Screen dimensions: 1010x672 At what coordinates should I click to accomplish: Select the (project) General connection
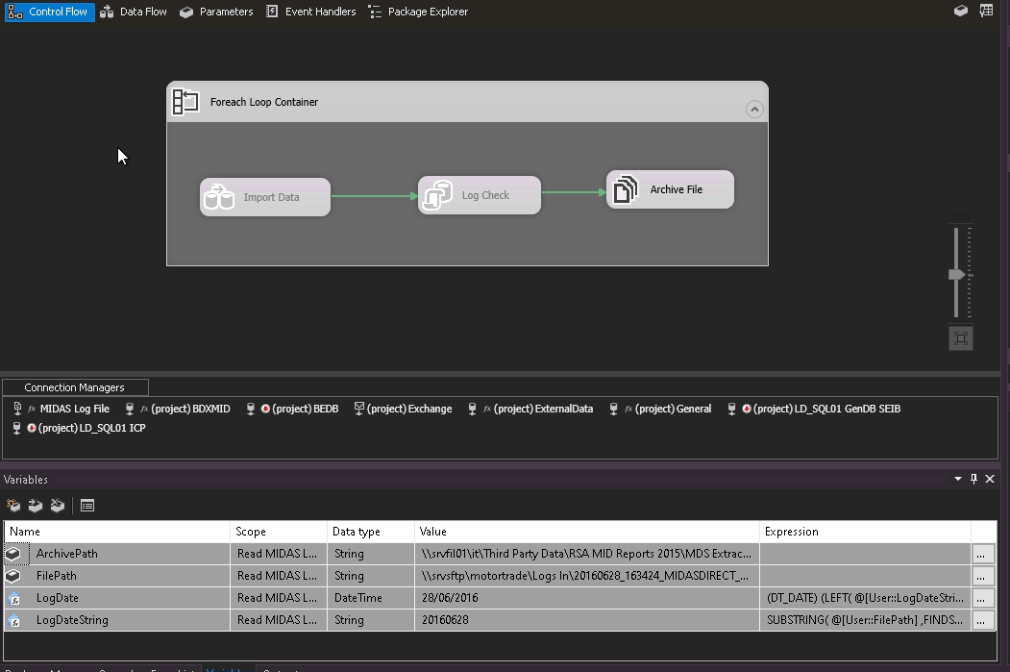pos(660,409)
